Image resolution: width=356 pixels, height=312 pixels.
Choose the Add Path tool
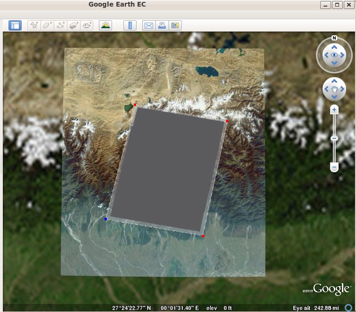coord(61,25)
